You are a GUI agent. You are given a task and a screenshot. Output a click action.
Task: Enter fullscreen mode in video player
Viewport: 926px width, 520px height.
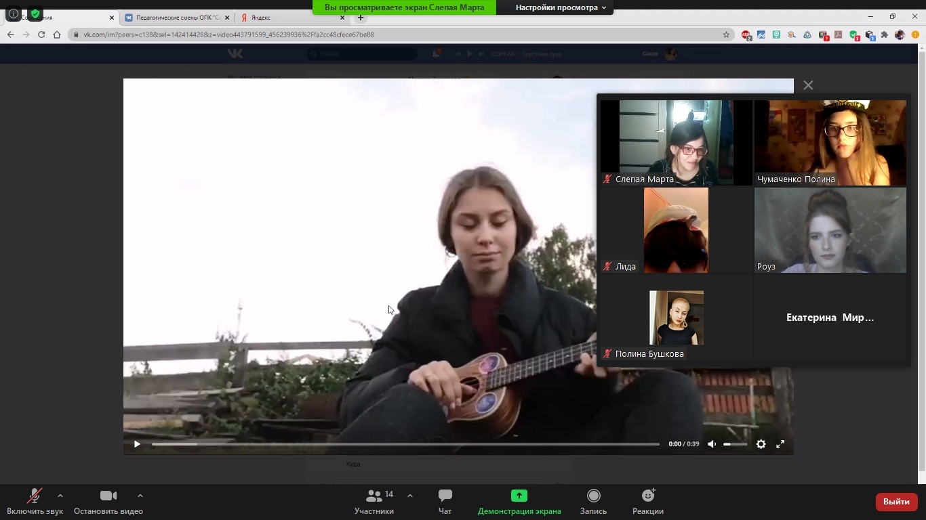pos(780,444)
